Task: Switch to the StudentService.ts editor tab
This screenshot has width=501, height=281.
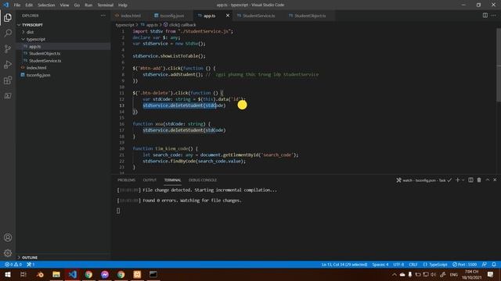Action: point(258,16)
